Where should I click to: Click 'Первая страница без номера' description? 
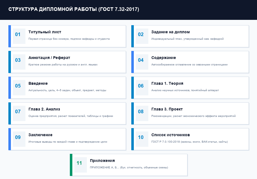point(69,39)
